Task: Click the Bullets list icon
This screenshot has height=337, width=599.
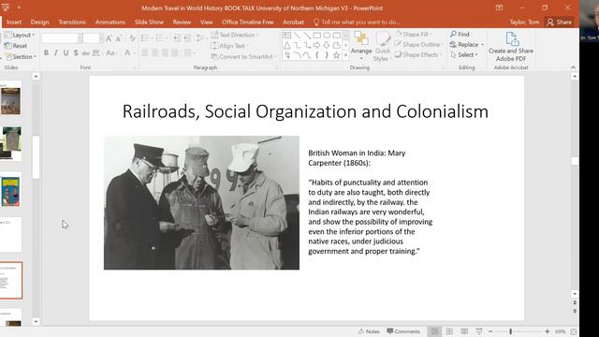Action: 146,37
